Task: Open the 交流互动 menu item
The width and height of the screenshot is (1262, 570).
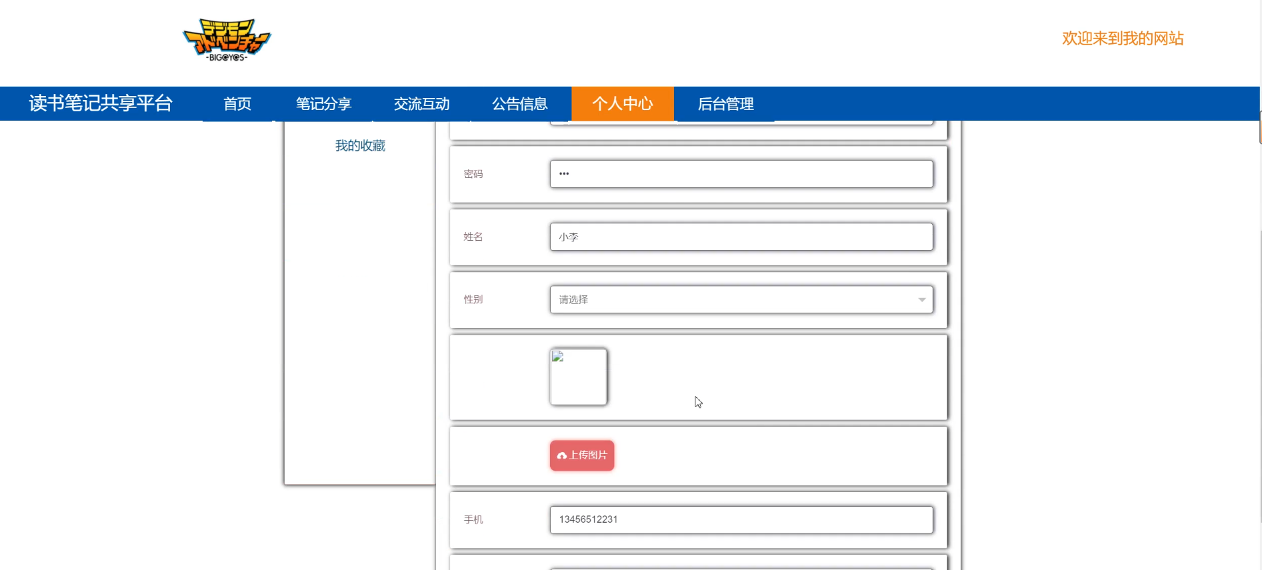Action: (x=421, y=104)
